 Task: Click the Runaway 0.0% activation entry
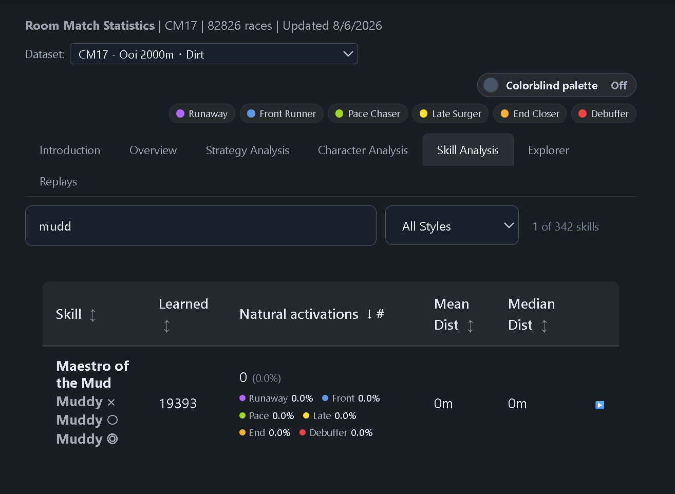276,398
